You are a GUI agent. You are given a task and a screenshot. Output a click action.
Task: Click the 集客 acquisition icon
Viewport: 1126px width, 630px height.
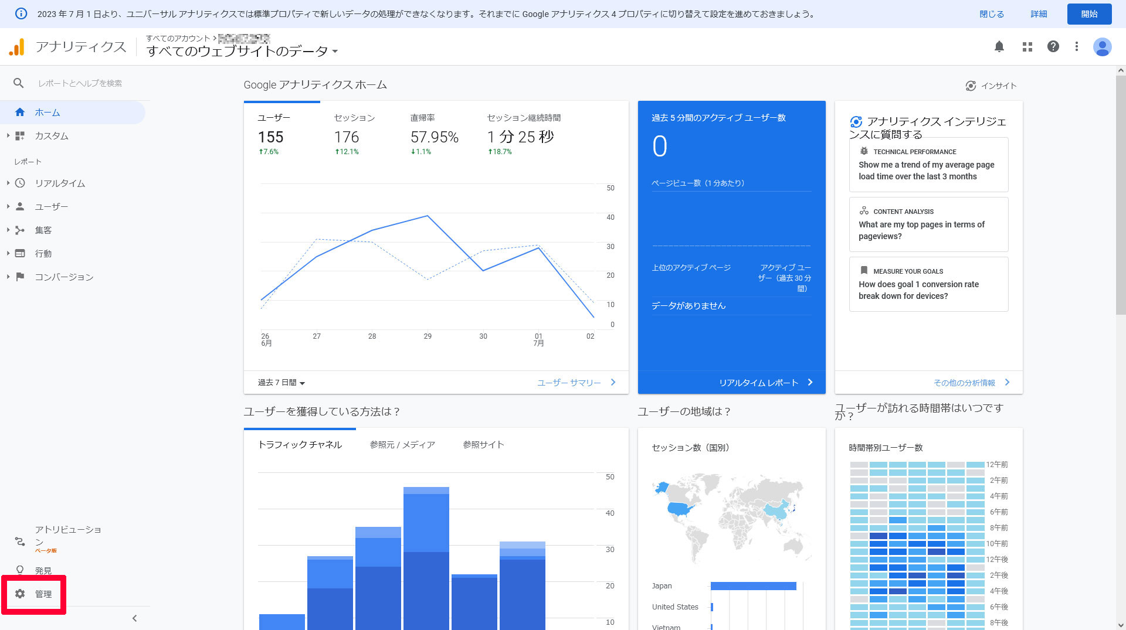coord(20,230)
